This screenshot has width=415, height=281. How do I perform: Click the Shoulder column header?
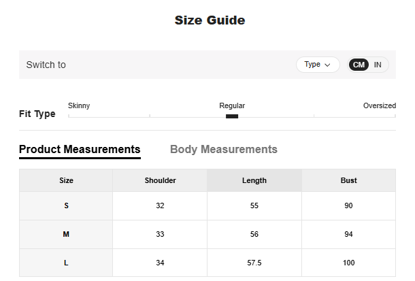click(x=160, y=180)
